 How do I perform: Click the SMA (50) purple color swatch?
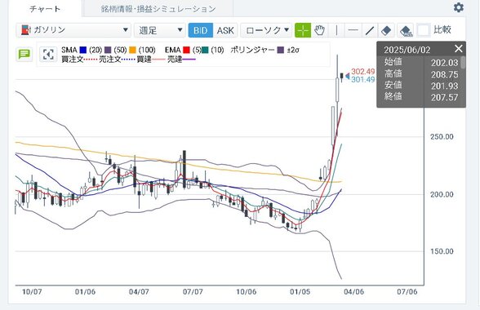tap(108, 50)
